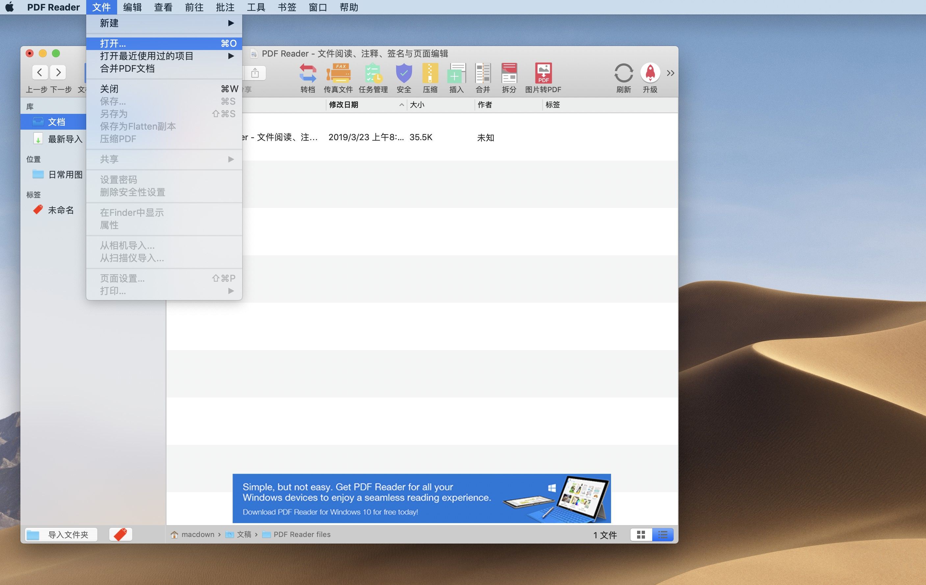Click PDF Reader files in path bar

tap(302, 534)
